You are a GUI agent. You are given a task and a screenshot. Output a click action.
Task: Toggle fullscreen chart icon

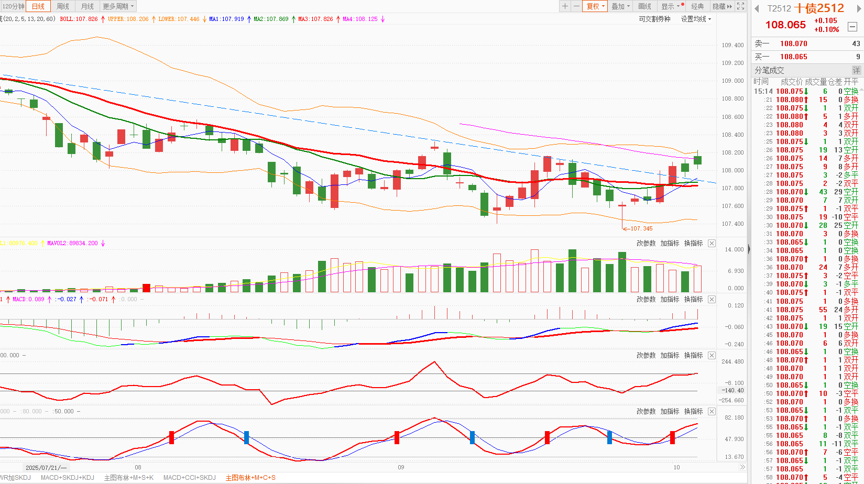(740, 6)
